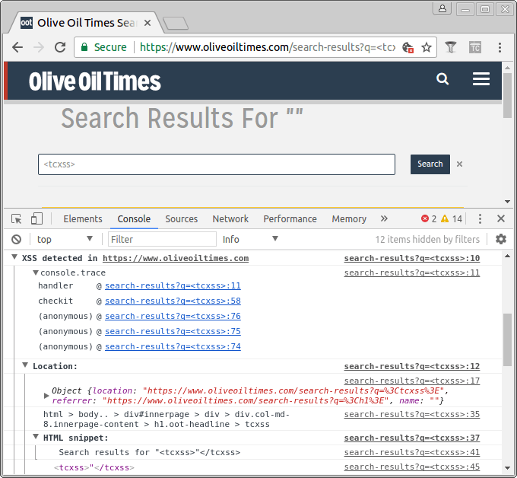517x478 pixels.
Task: Focus the <tcxss> search input field
Action: pyautogui.click(x=217, y=164)
